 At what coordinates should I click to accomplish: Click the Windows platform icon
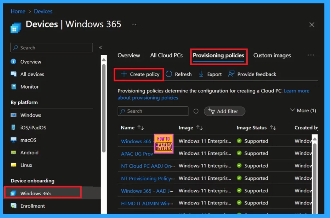coord(14,115)
